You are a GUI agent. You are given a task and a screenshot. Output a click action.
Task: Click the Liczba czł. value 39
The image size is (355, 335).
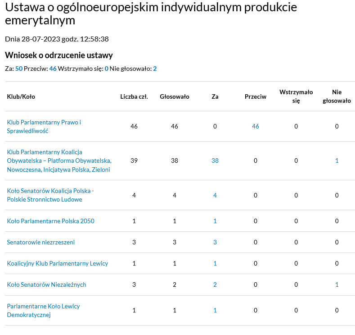134,161
